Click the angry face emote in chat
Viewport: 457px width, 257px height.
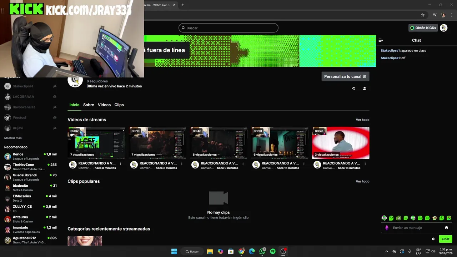[x=398, y=218]
